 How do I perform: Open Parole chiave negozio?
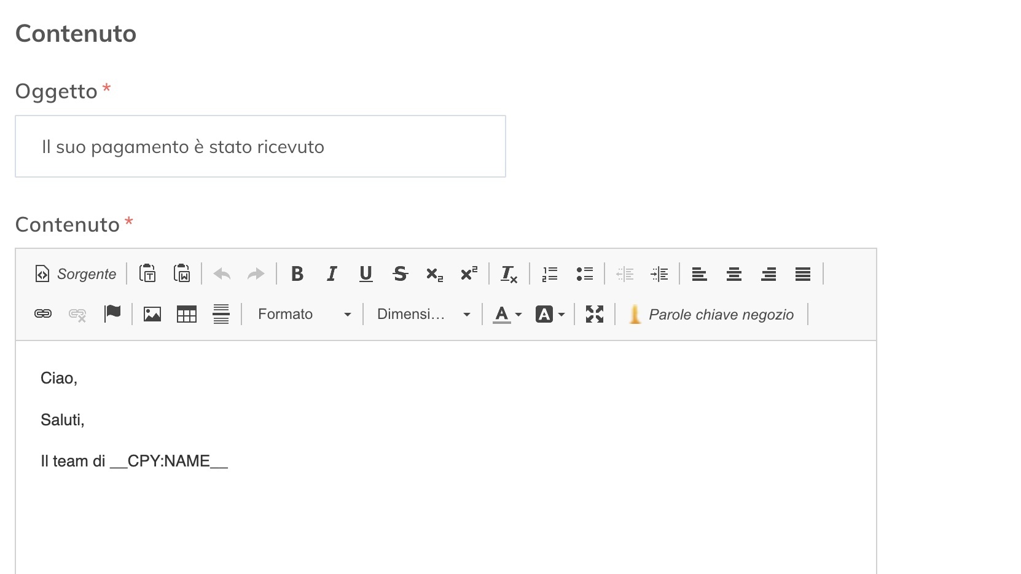coord(711,314)
